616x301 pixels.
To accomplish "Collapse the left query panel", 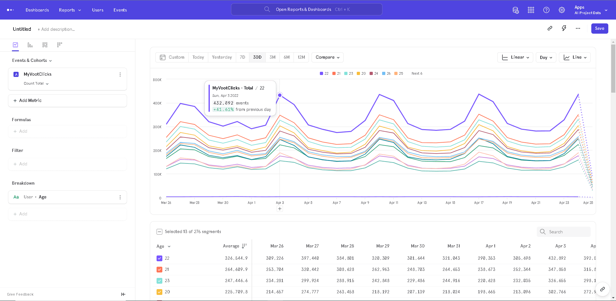I will click(123, 294).
